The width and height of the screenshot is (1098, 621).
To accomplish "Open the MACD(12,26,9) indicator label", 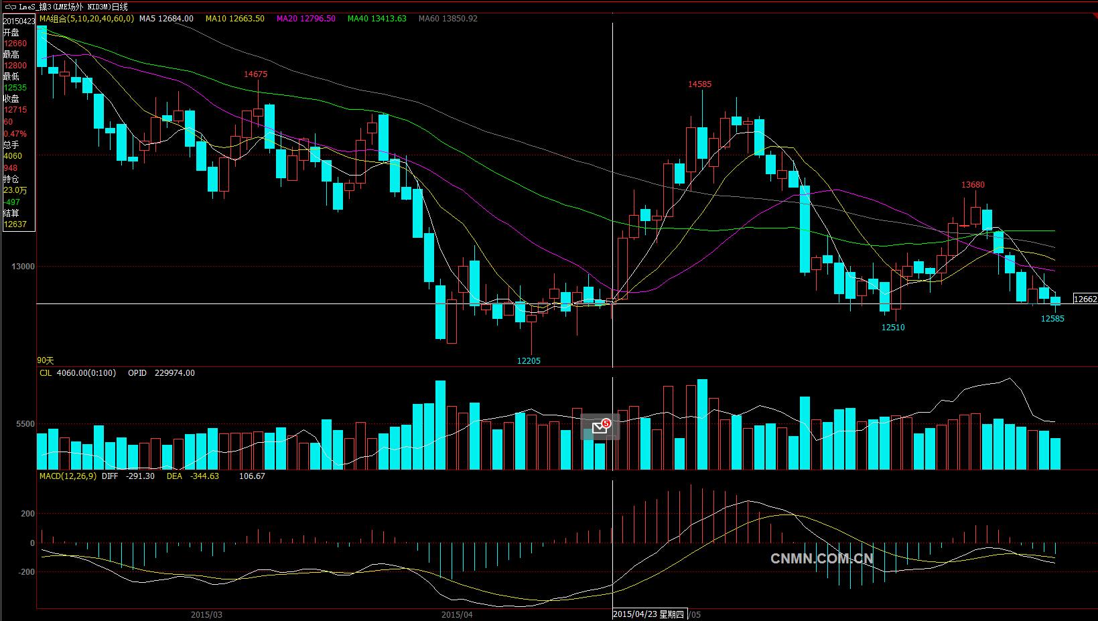I will pos(68,476).
